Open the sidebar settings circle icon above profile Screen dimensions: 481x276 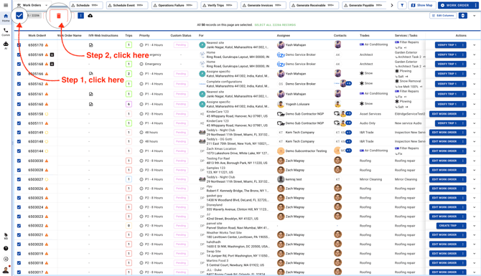click(x=6, y=259)
